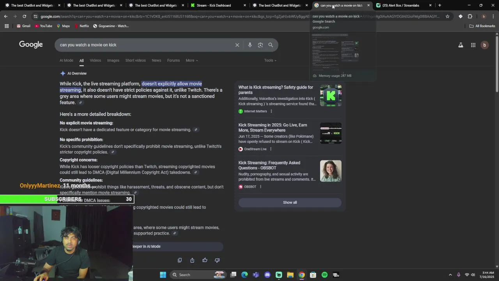The height and width of the screenshot is (281, 499).
Task: Click the browser address bar URL
Action: (x=240, y=16)
